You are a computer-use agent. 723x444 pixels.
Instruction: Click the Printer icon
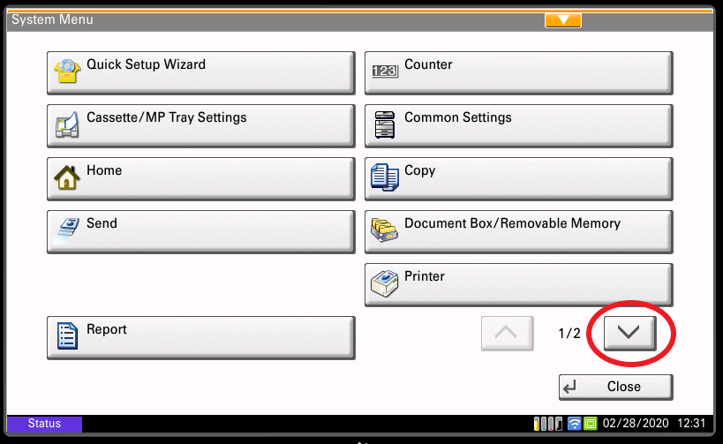tap(385, 283)
